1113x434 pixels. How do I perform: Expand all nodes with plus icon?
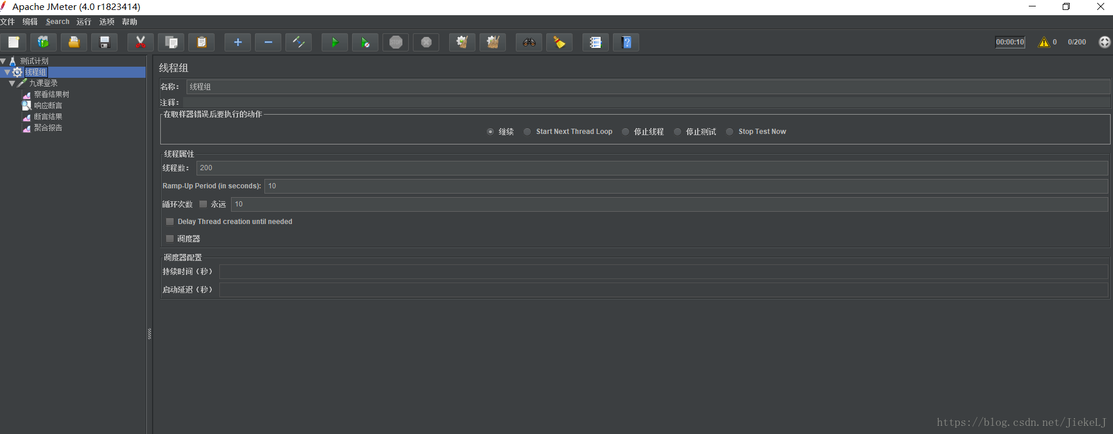(237, 42)
